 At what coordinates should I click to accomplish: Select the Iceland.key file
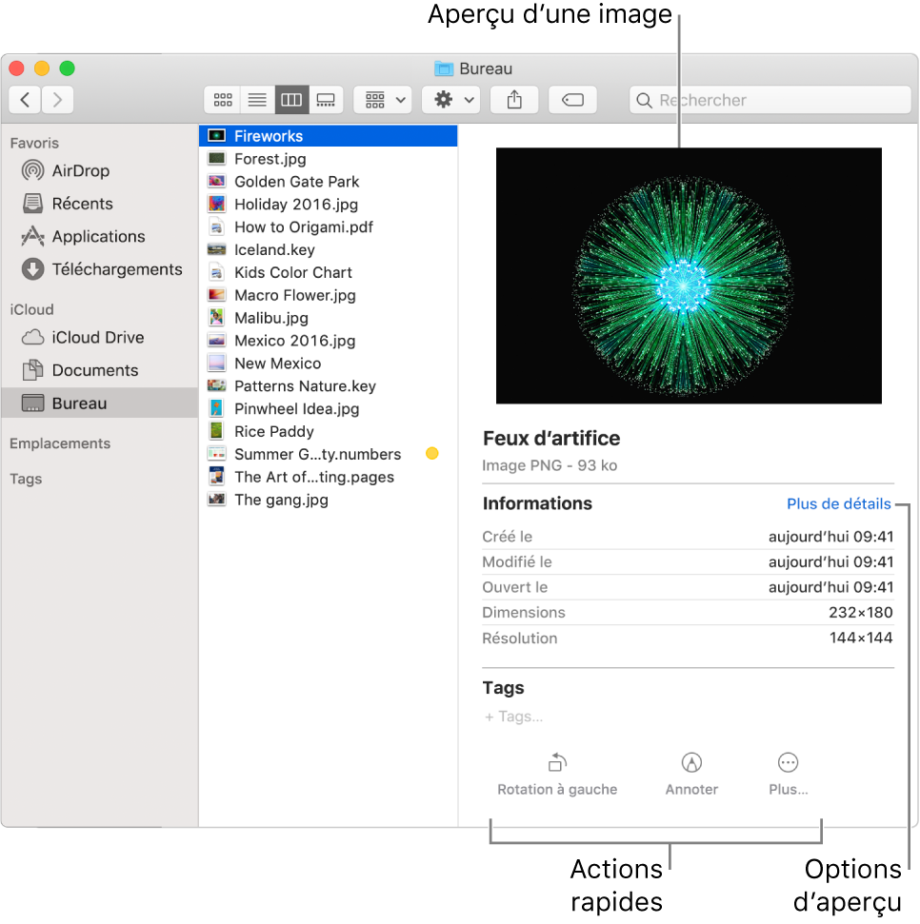[328, 250]
